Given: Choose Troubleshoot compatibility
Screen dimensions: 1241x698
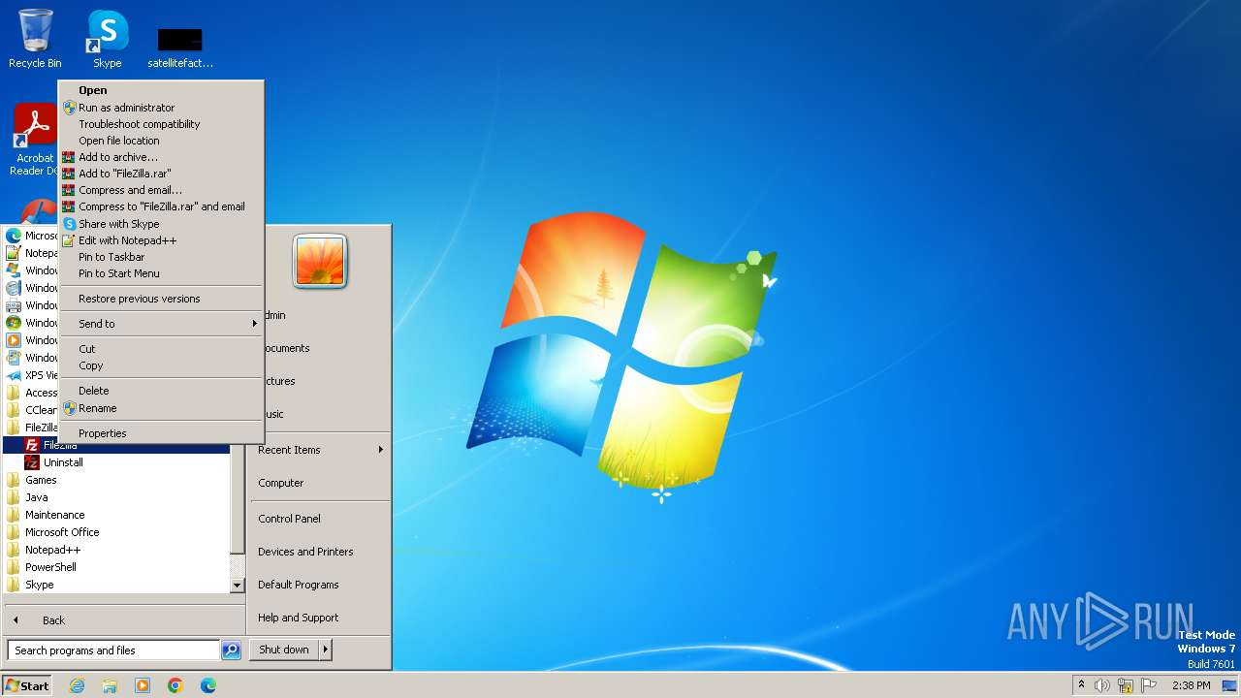Looking at the screenshot, I should 161,124.
